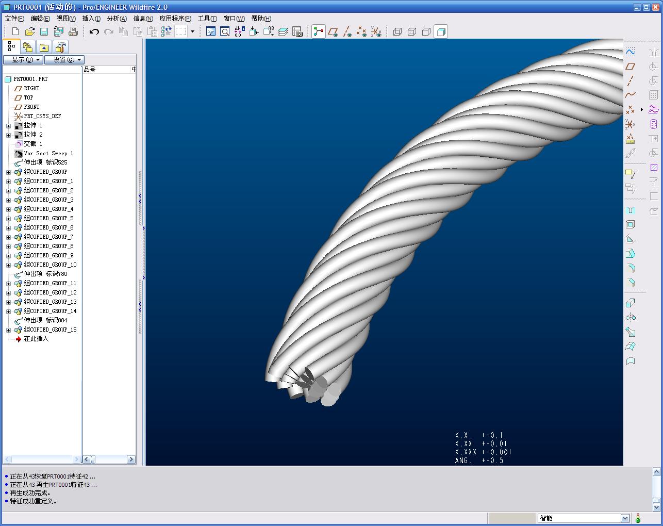Expand 组COPIED_GROUP_1 tree node
This screenshot has height=526, width=663.
coord(8,182)
